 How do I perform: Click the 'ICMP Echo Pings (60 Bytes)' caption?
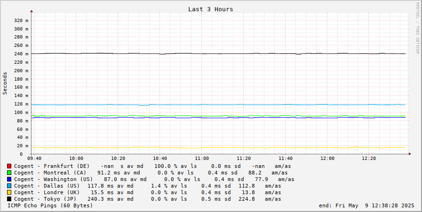click(50, 205)
